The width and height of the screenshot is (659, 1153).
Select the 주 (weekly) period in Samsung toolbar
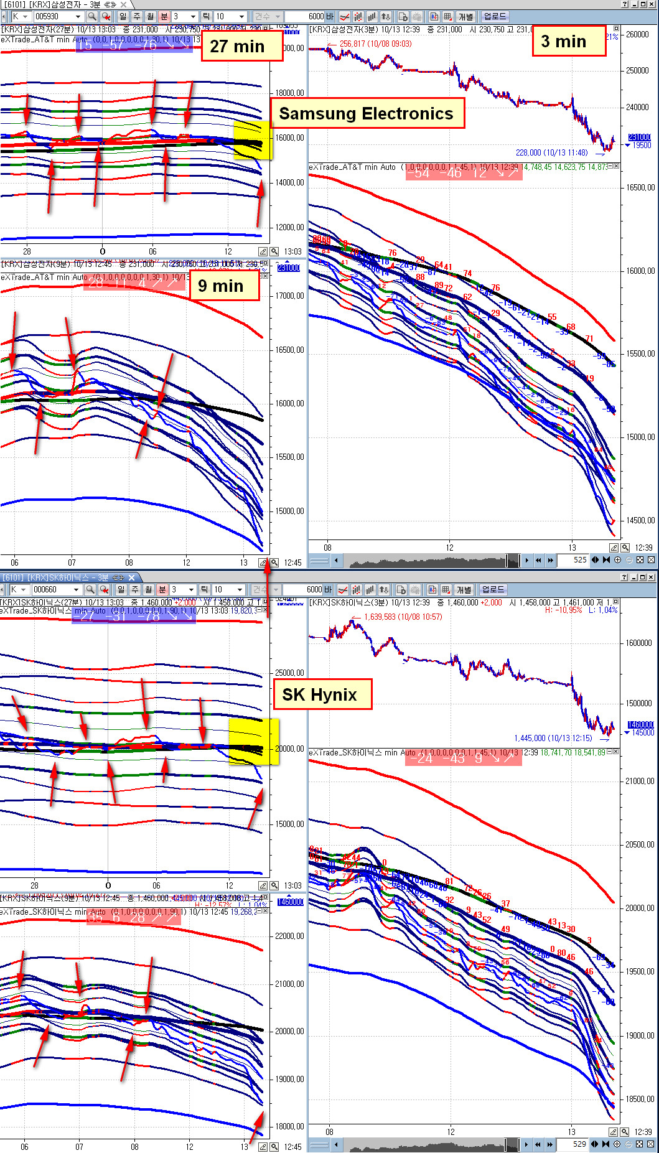pyautogui.click(x=137, y=16)
